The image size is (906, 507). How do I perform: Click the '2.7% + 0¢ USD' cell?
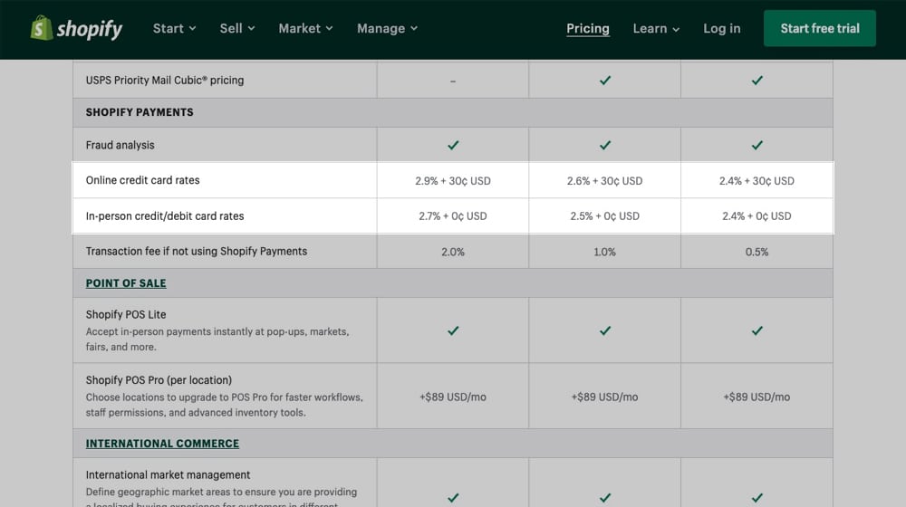point(453,216)
